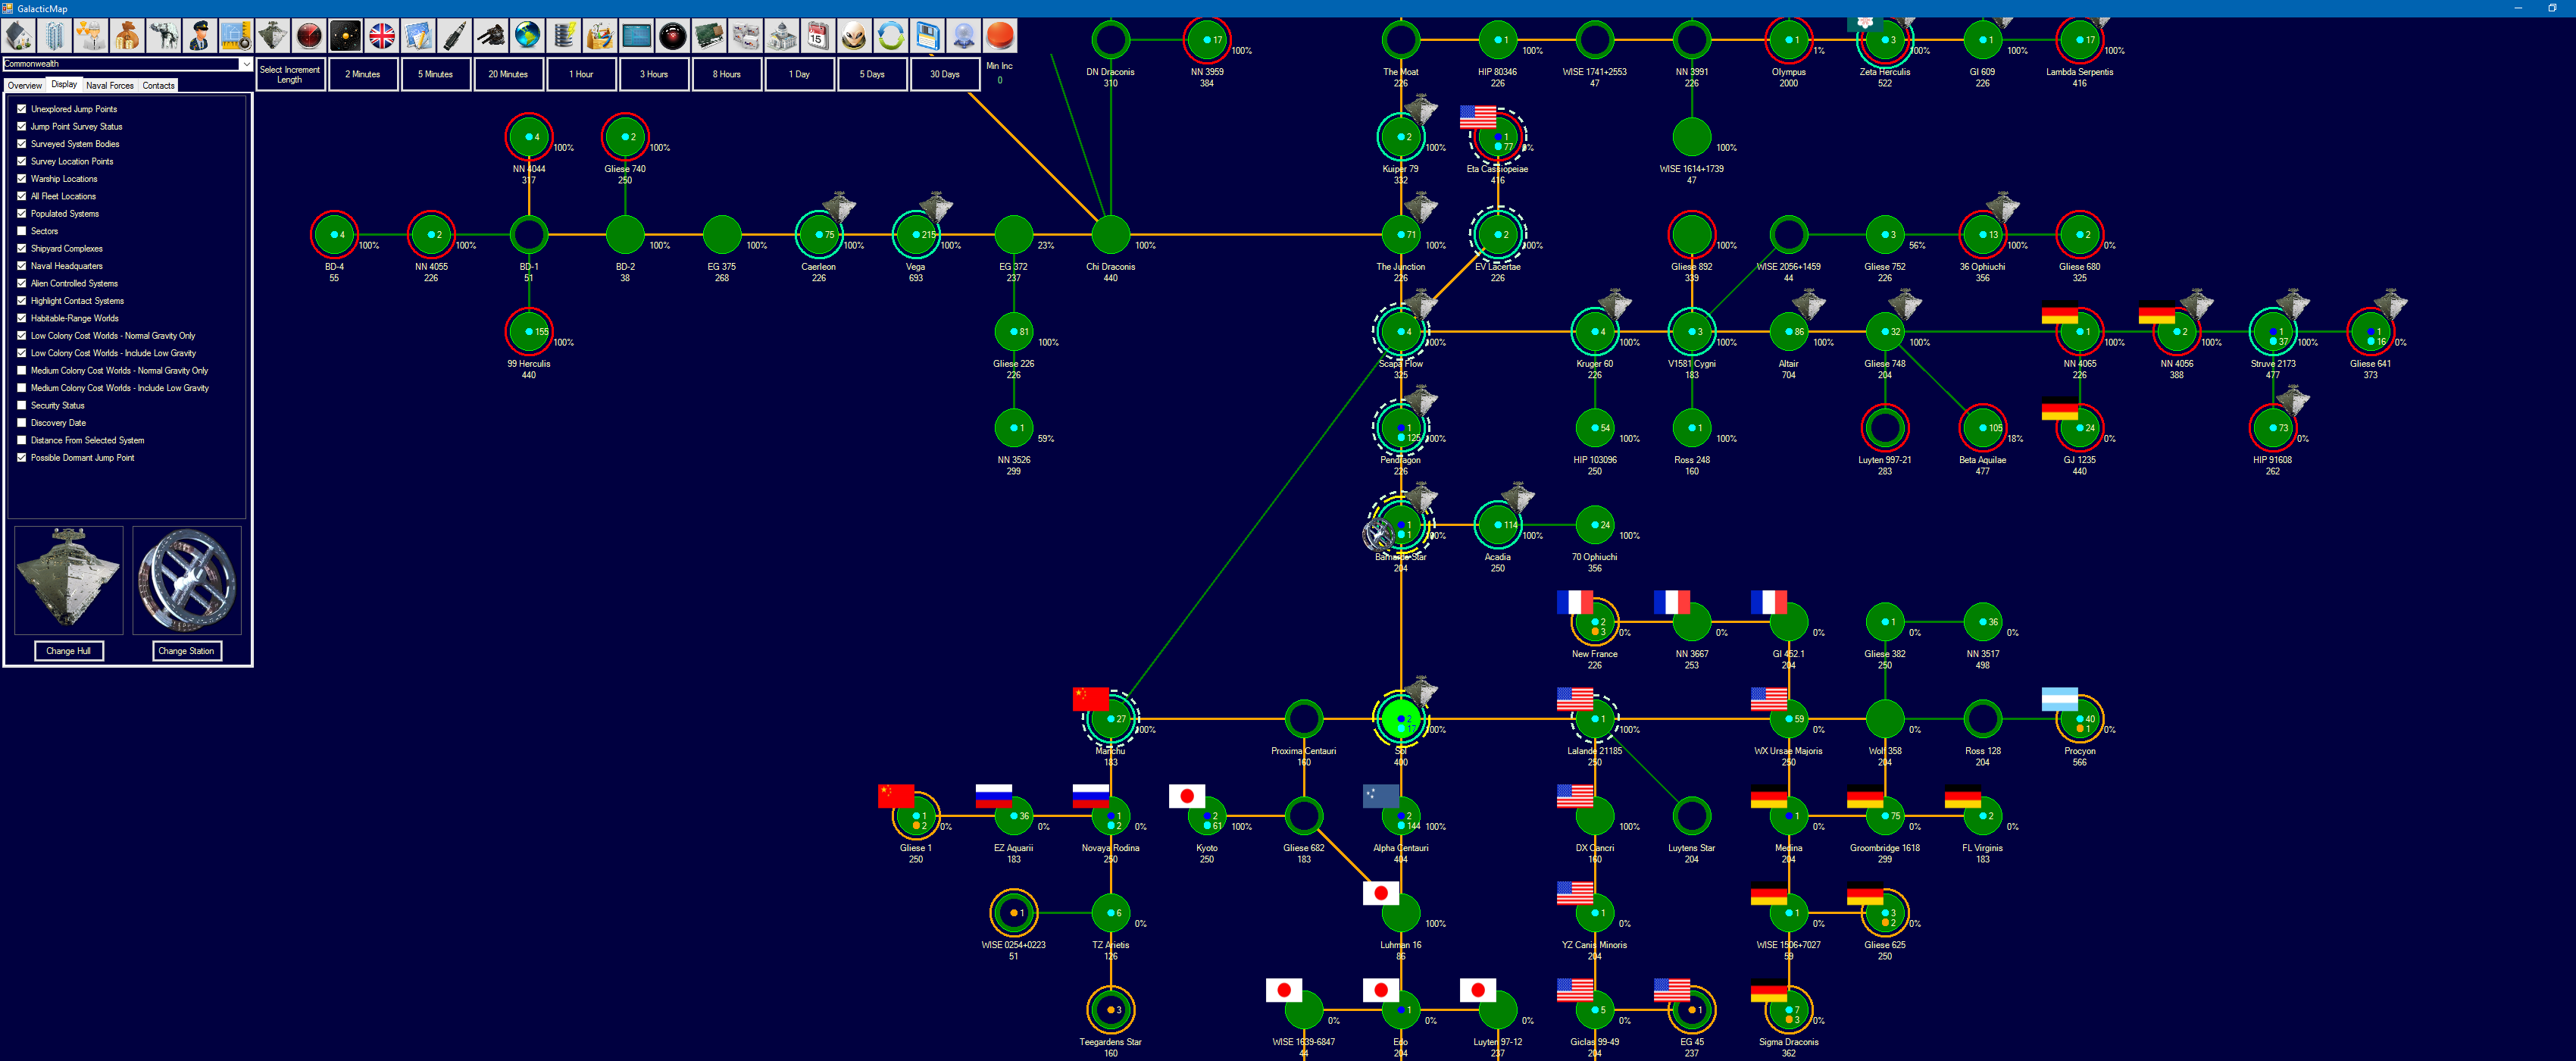Screen dimensions: 2576x1061
Task: Select the Display tab
Action: (64, 85)
